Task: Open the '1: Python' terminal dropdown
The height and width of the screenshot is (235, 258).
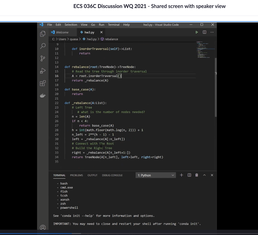Action: pyautogui.click(x=155, y=175)
